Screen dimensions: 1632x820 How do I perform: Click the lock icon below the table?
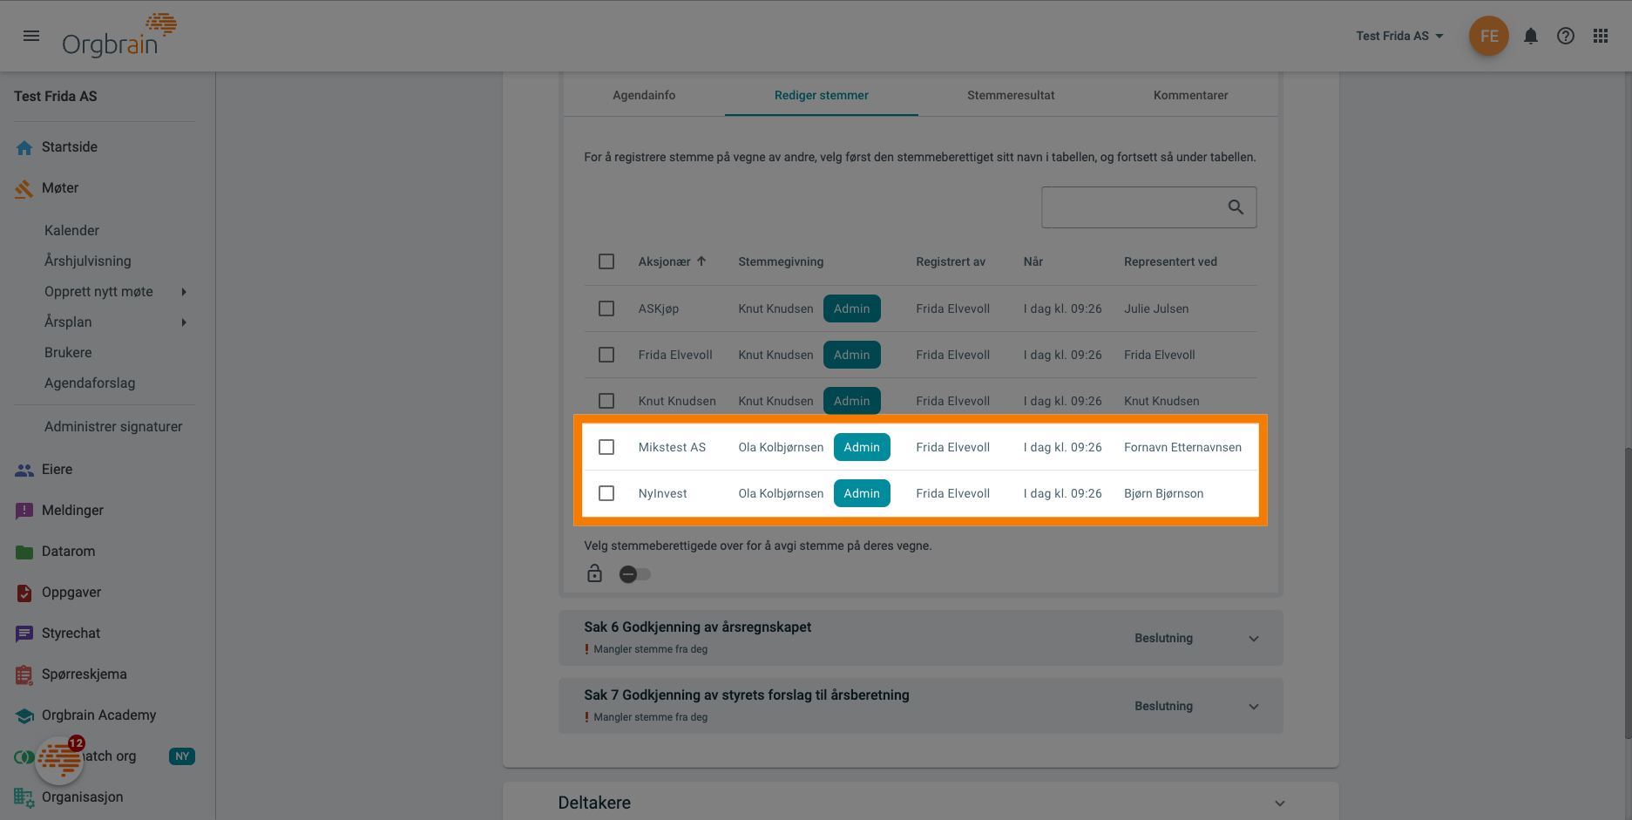(x=594, y=573)
